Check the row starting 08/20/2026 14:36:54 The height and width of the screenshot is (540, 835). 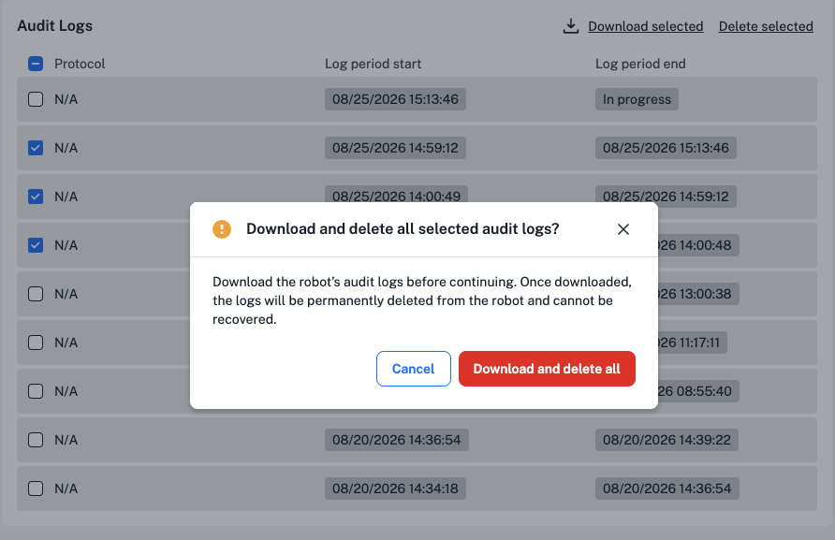coord(36,440)
